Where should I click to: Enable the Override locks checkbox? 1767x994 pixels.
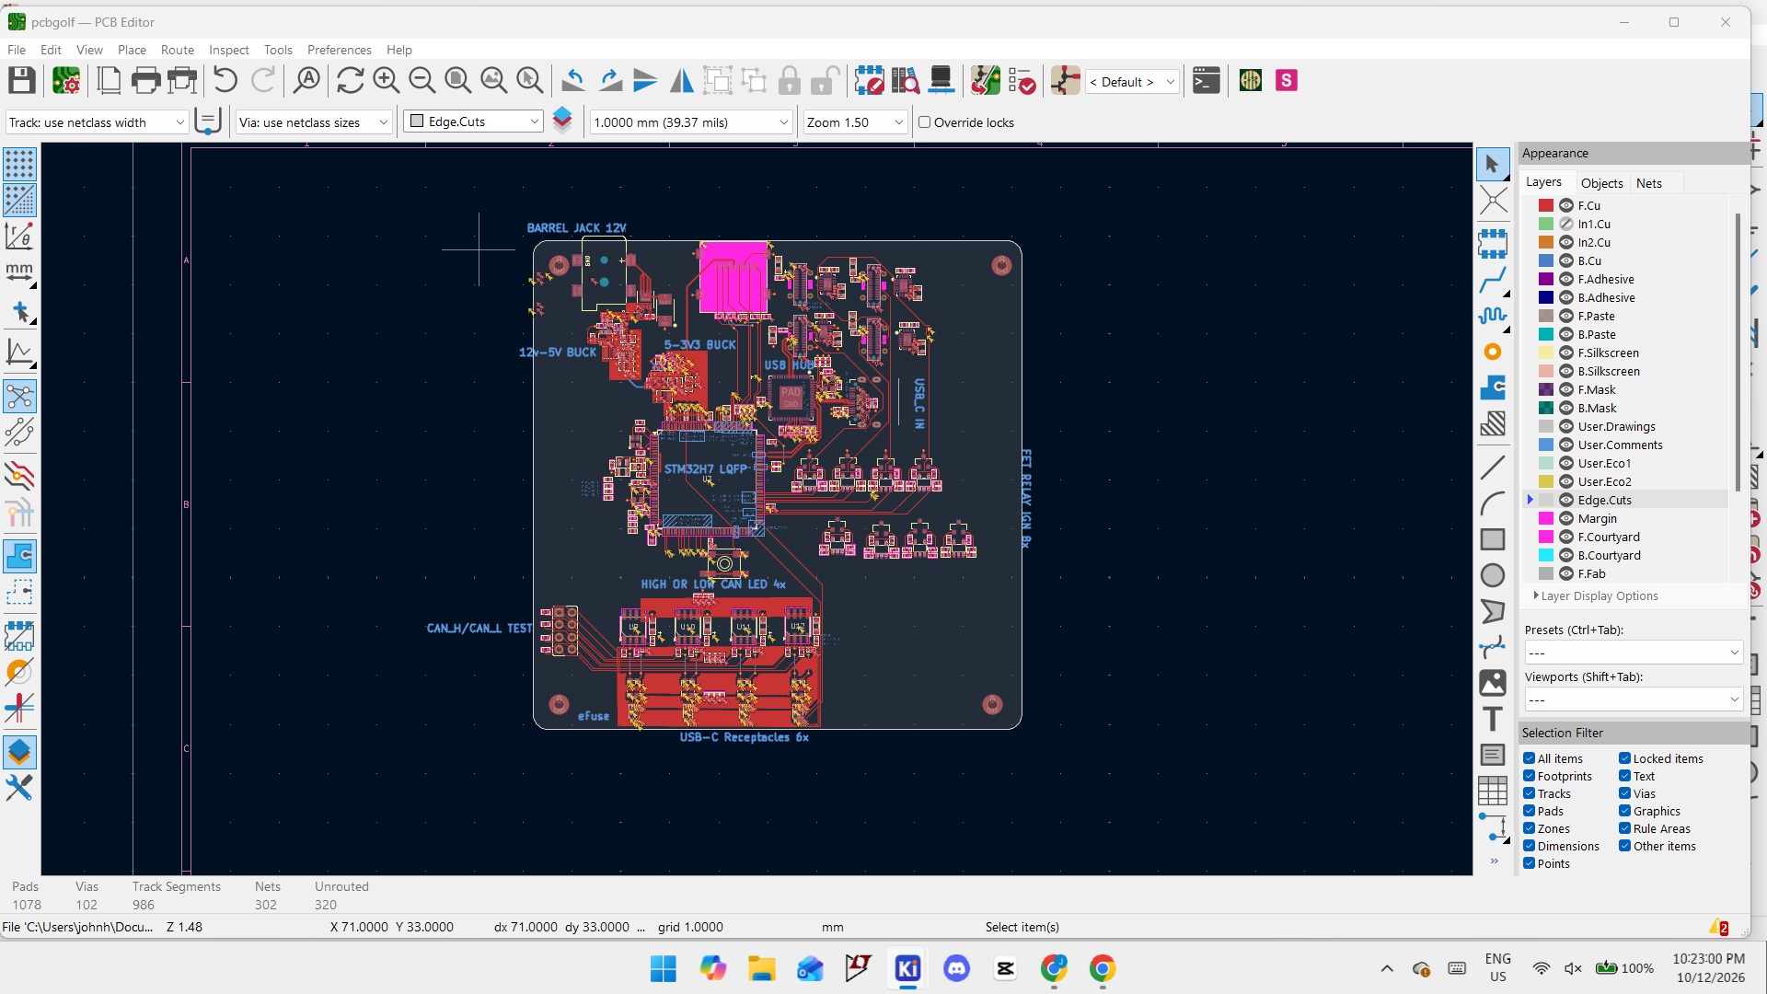[925, 122]
